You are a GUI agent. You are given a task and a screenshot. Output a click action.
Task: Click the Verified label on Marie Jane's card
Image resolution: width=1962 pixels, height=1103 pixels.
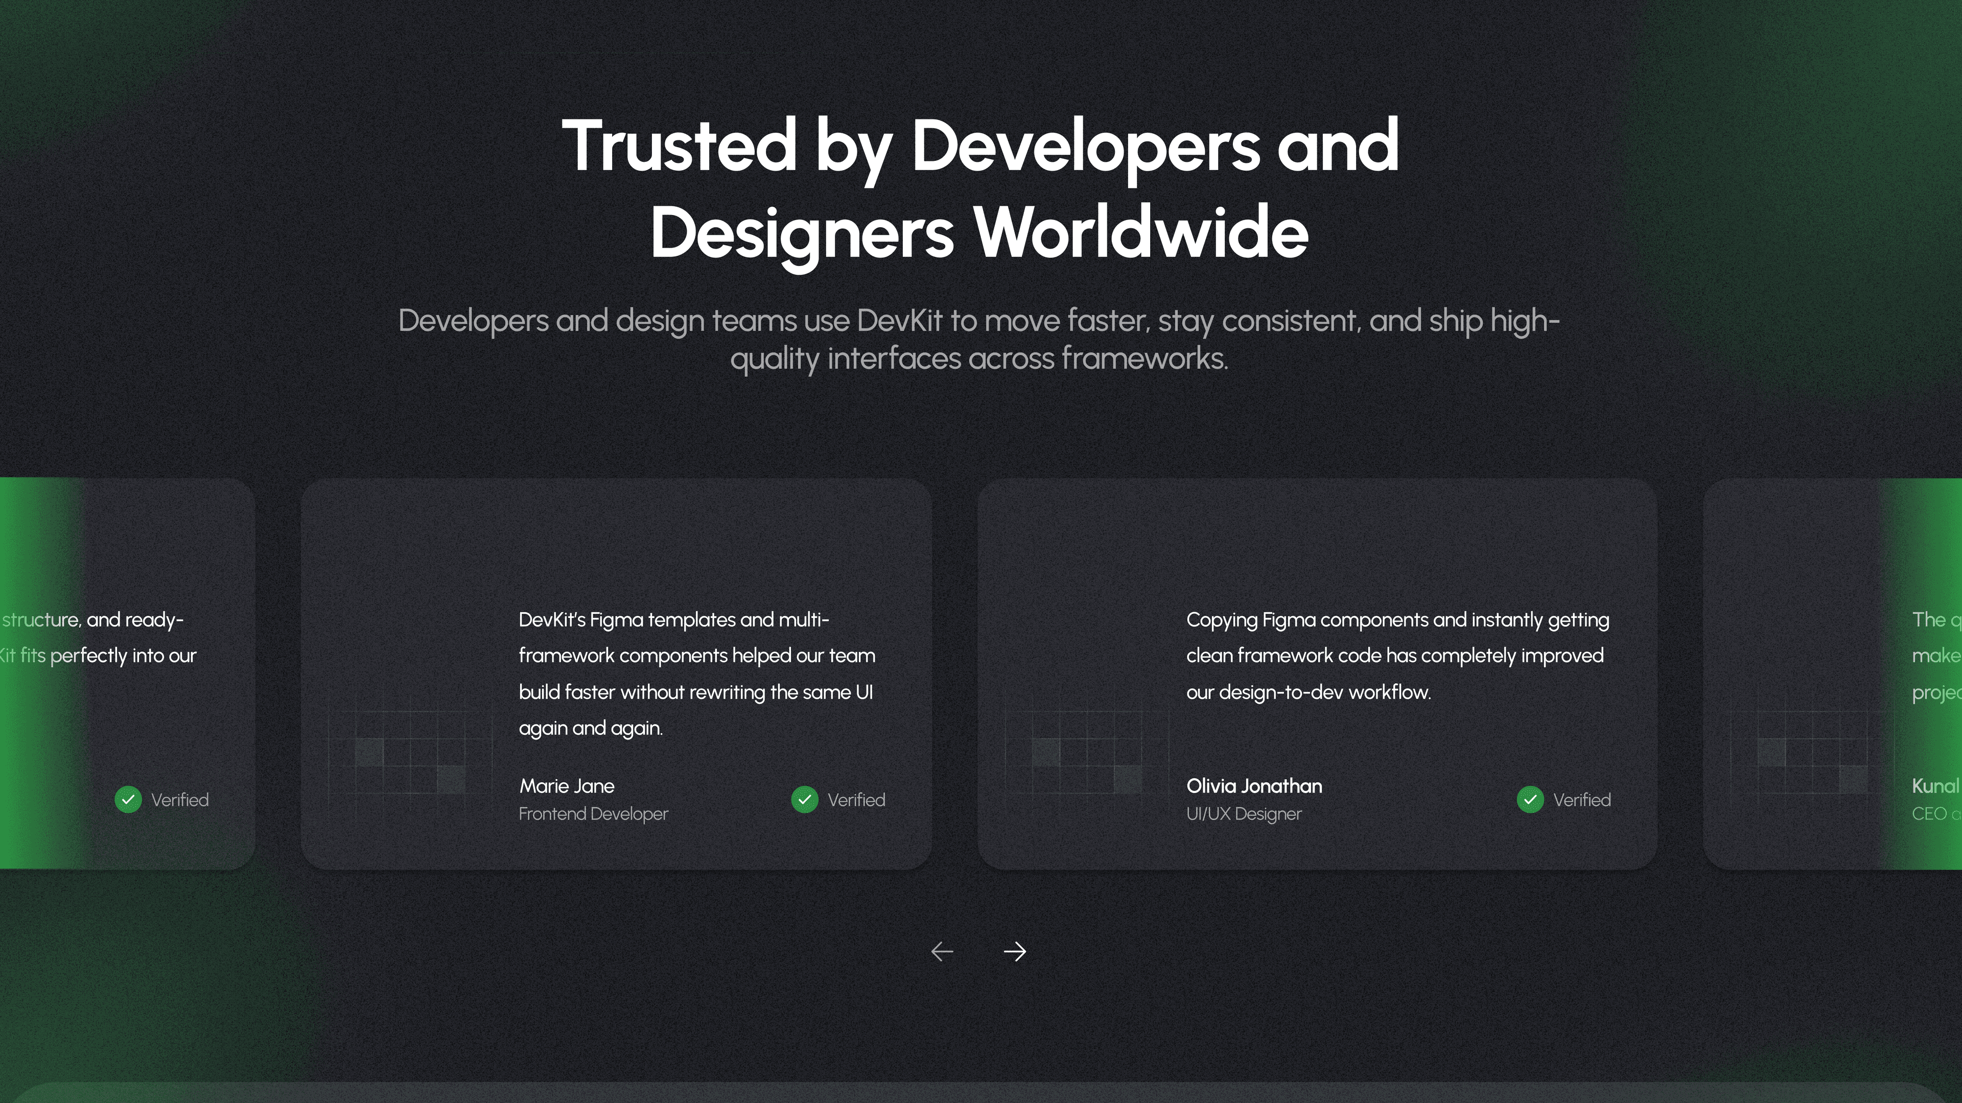856,800
